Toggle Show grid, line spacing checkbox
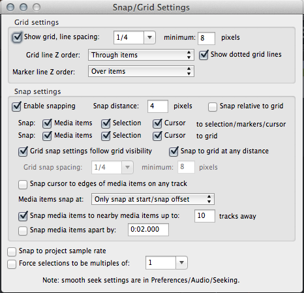The height and width of the screenshot is (293, 304). click(17, 37)
